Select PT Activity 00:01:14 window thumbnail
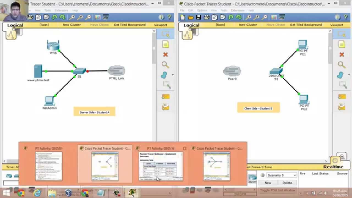Image resolution: width=352 pixels, height=198 pixels. pyautogui.click(x=161, y=166)
